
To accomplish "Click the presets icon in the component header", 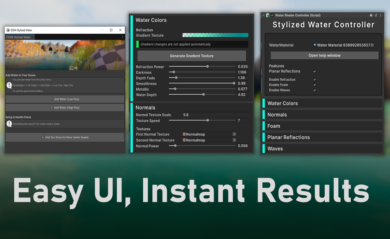I will coord(376,15).
